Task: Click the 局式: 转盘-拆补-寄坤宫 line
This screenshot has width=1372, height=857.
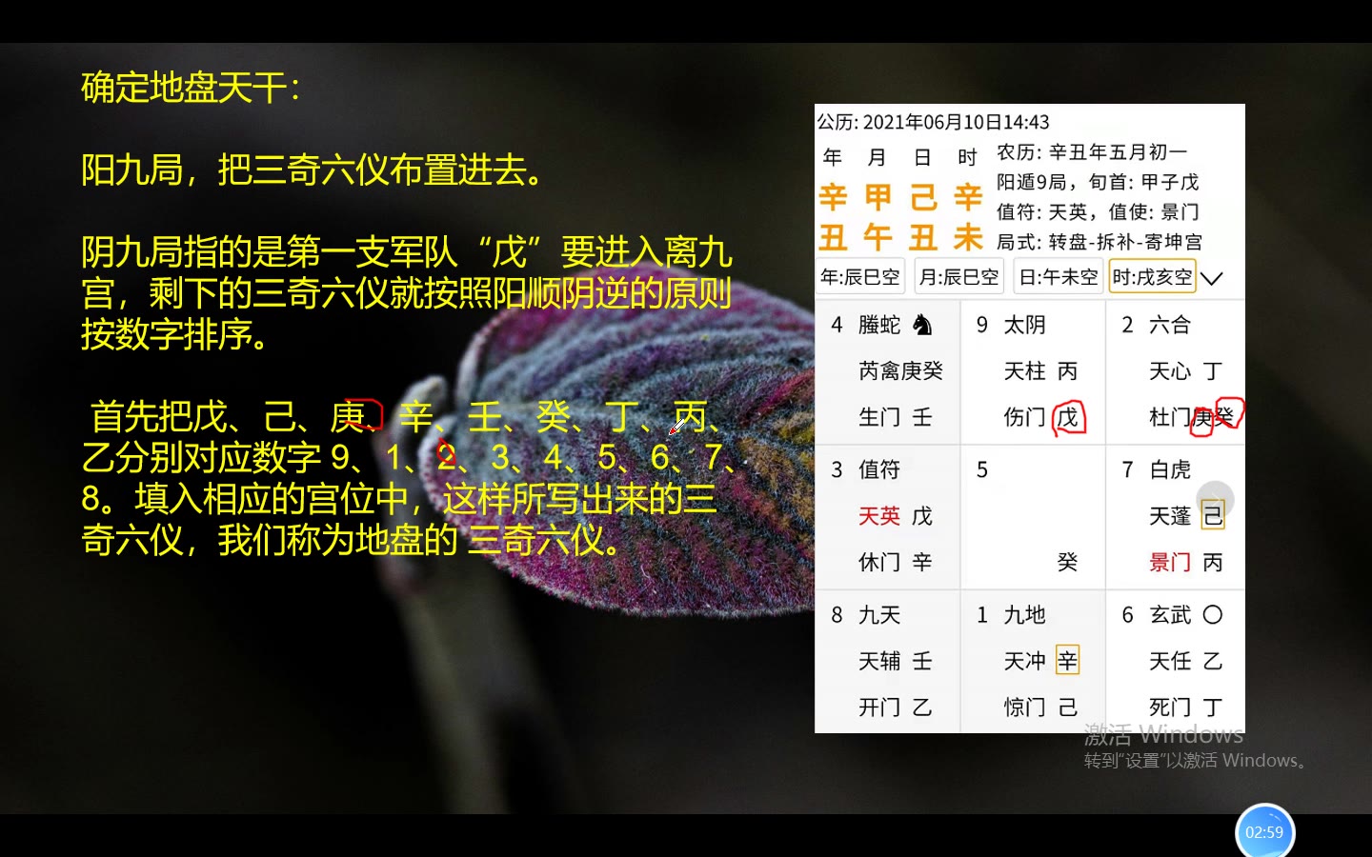Action: (x=1100, y=242)
